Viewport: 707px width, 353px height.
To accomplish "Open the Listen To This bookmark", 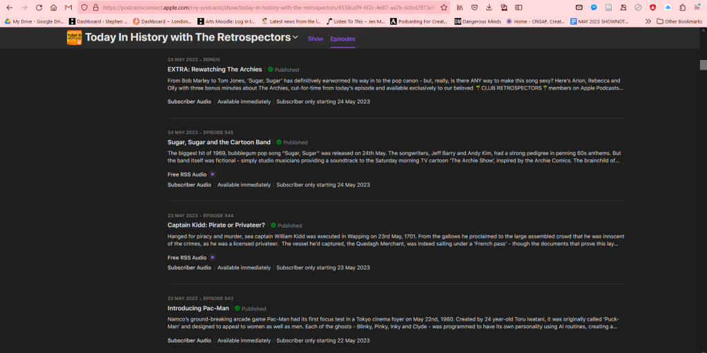I will click(x=356, y=21).
